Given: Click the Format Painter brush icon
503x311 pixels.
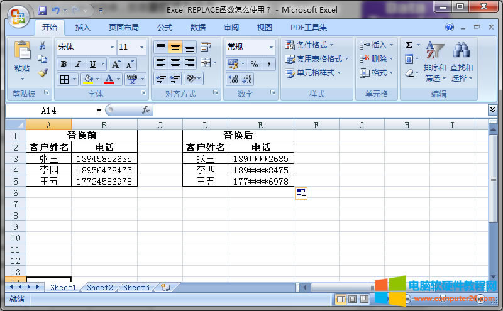Looking at the screenshot, I should [x=43, y=72].
